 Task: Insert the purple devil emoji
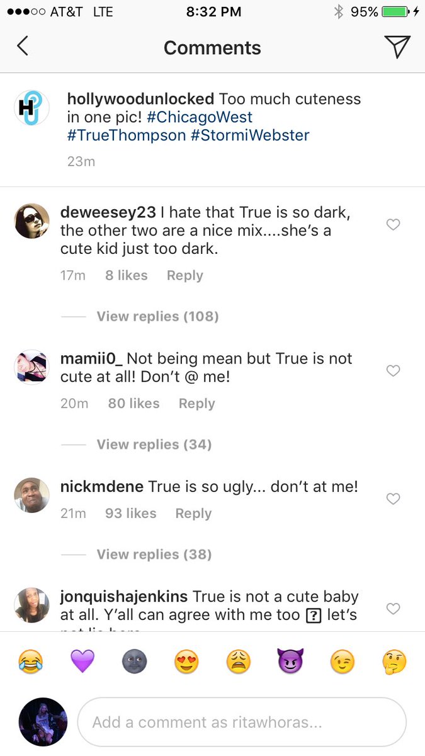pyautogui.click(x=290, y=662)
